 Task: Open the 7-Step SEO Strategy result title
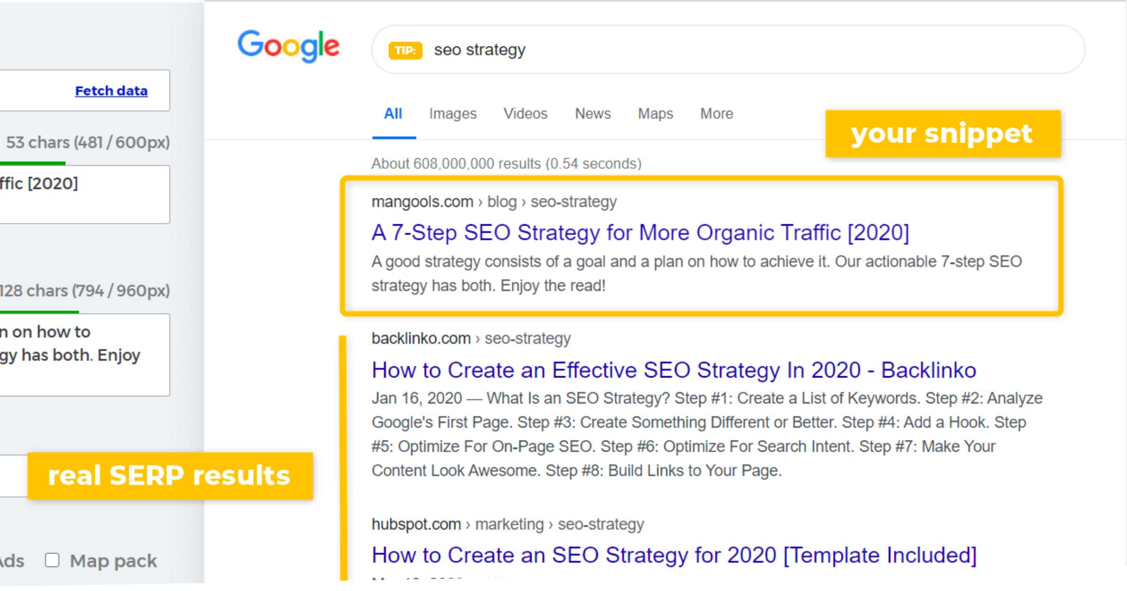[x=641, y=233]
